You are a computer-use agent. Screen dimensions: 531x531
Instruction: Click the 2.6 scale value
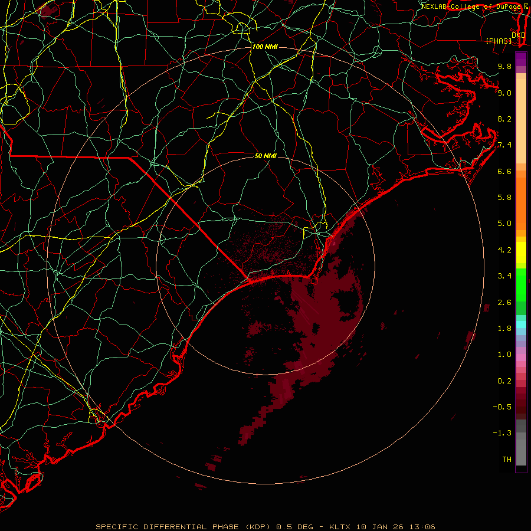coord(504,303)
